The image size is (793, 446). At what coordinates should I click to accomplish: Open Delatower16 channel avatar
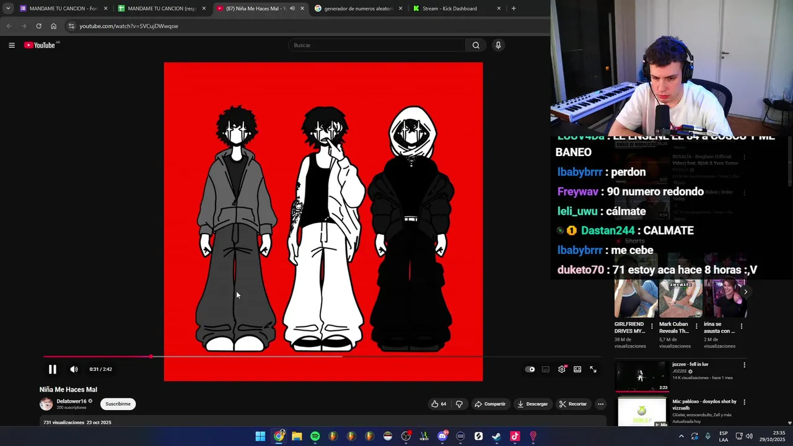tap(46, 404)
